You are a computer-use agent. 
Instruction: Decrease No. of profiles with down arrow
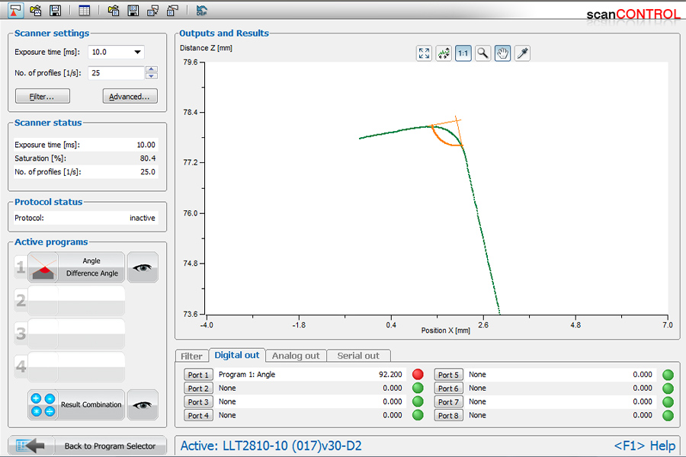tap(151, 76)
